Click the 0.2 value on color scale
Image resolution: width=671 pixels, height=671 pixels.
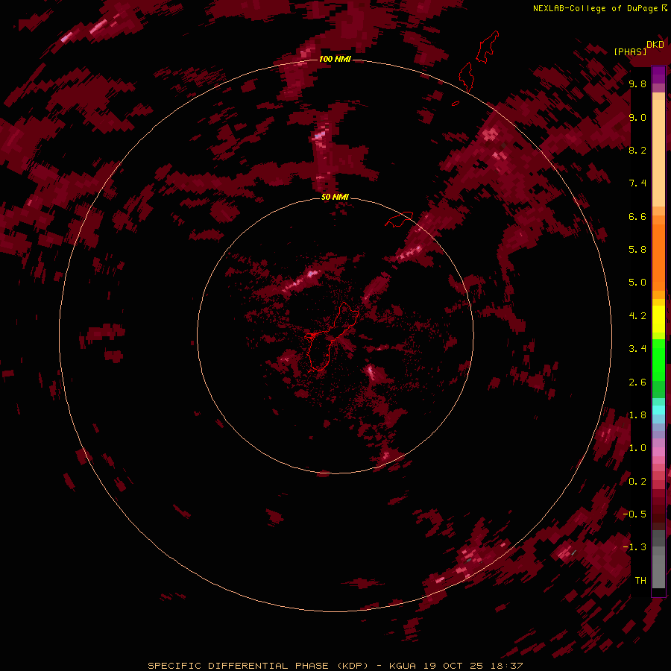click(x=637, y=482)
